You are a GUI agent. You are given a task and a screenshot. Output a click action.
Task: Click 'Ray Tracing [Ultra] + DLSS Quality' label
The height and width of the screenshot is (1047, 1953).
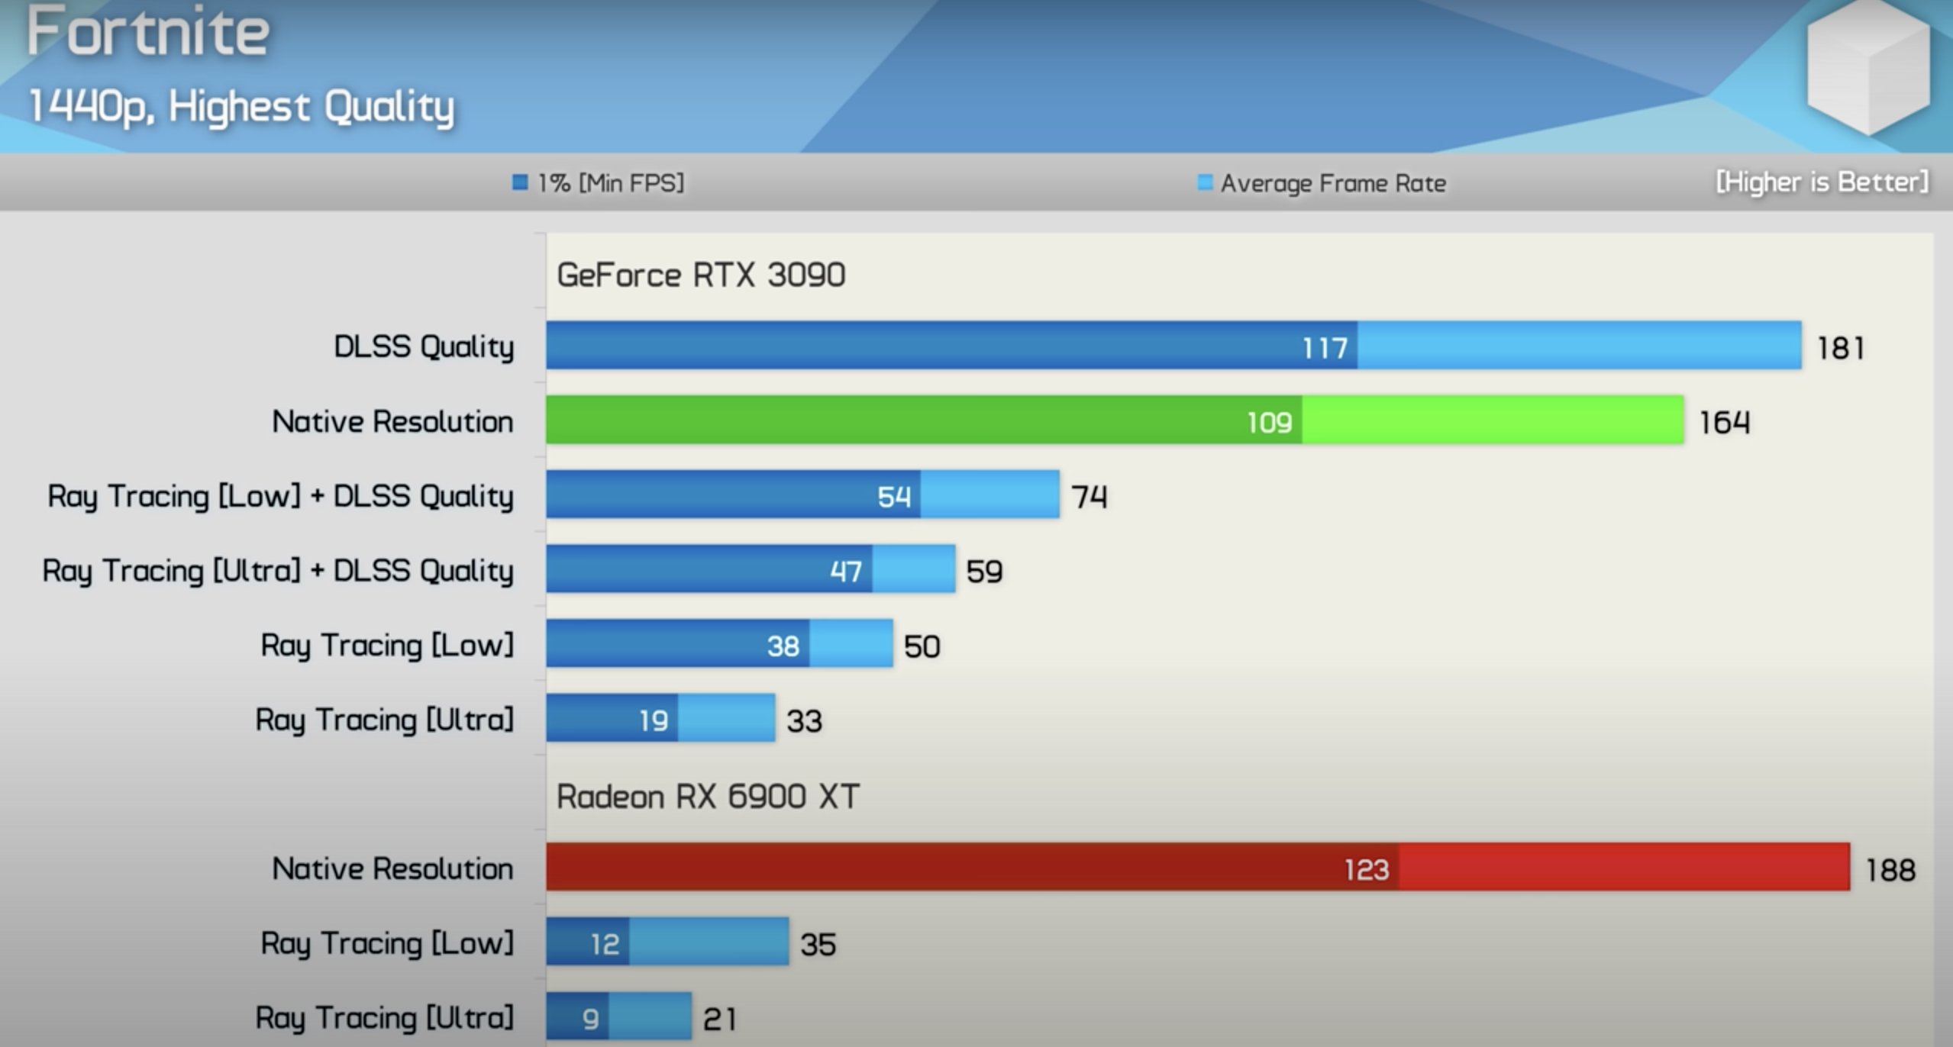(278, 572)
